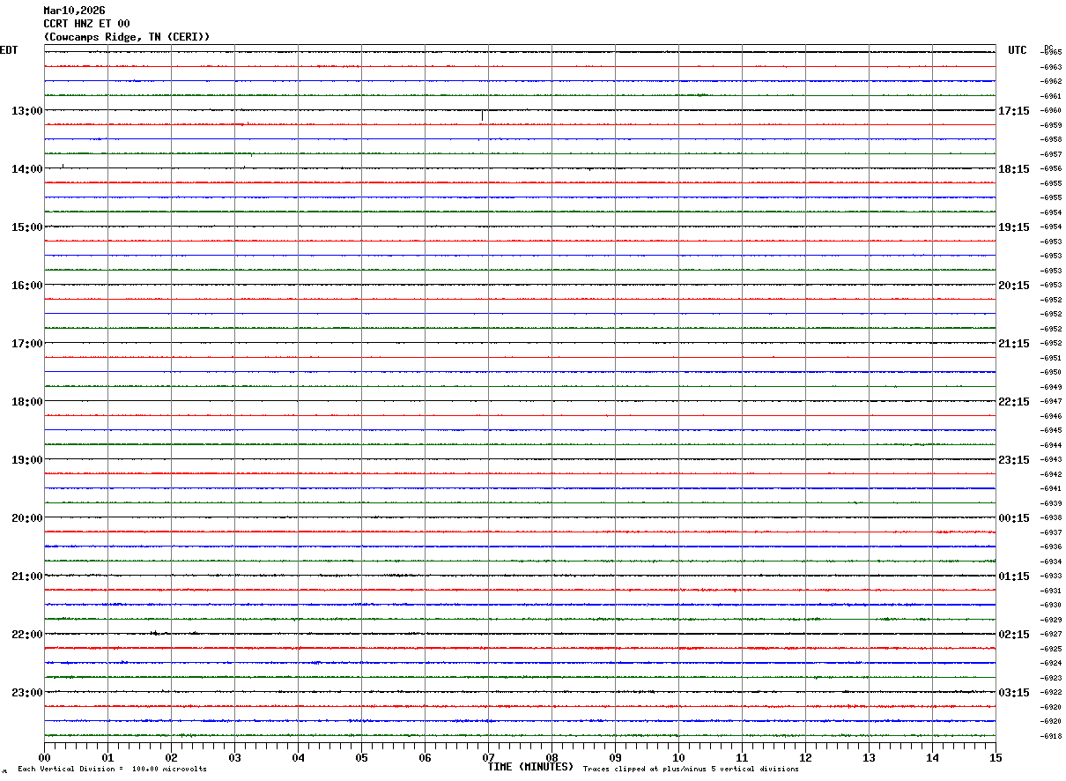1066x781 pixels.
Task: Select the 19:00 EDT time label
Action: [26, 460]
